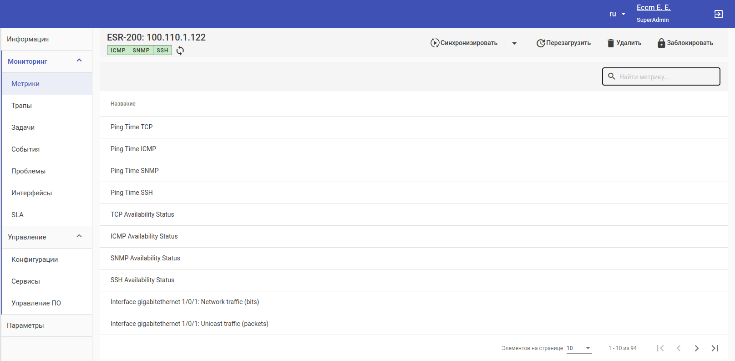Click the Удалить trash button
The width and height of the screenshot is (735, 361).
[624, 43]
